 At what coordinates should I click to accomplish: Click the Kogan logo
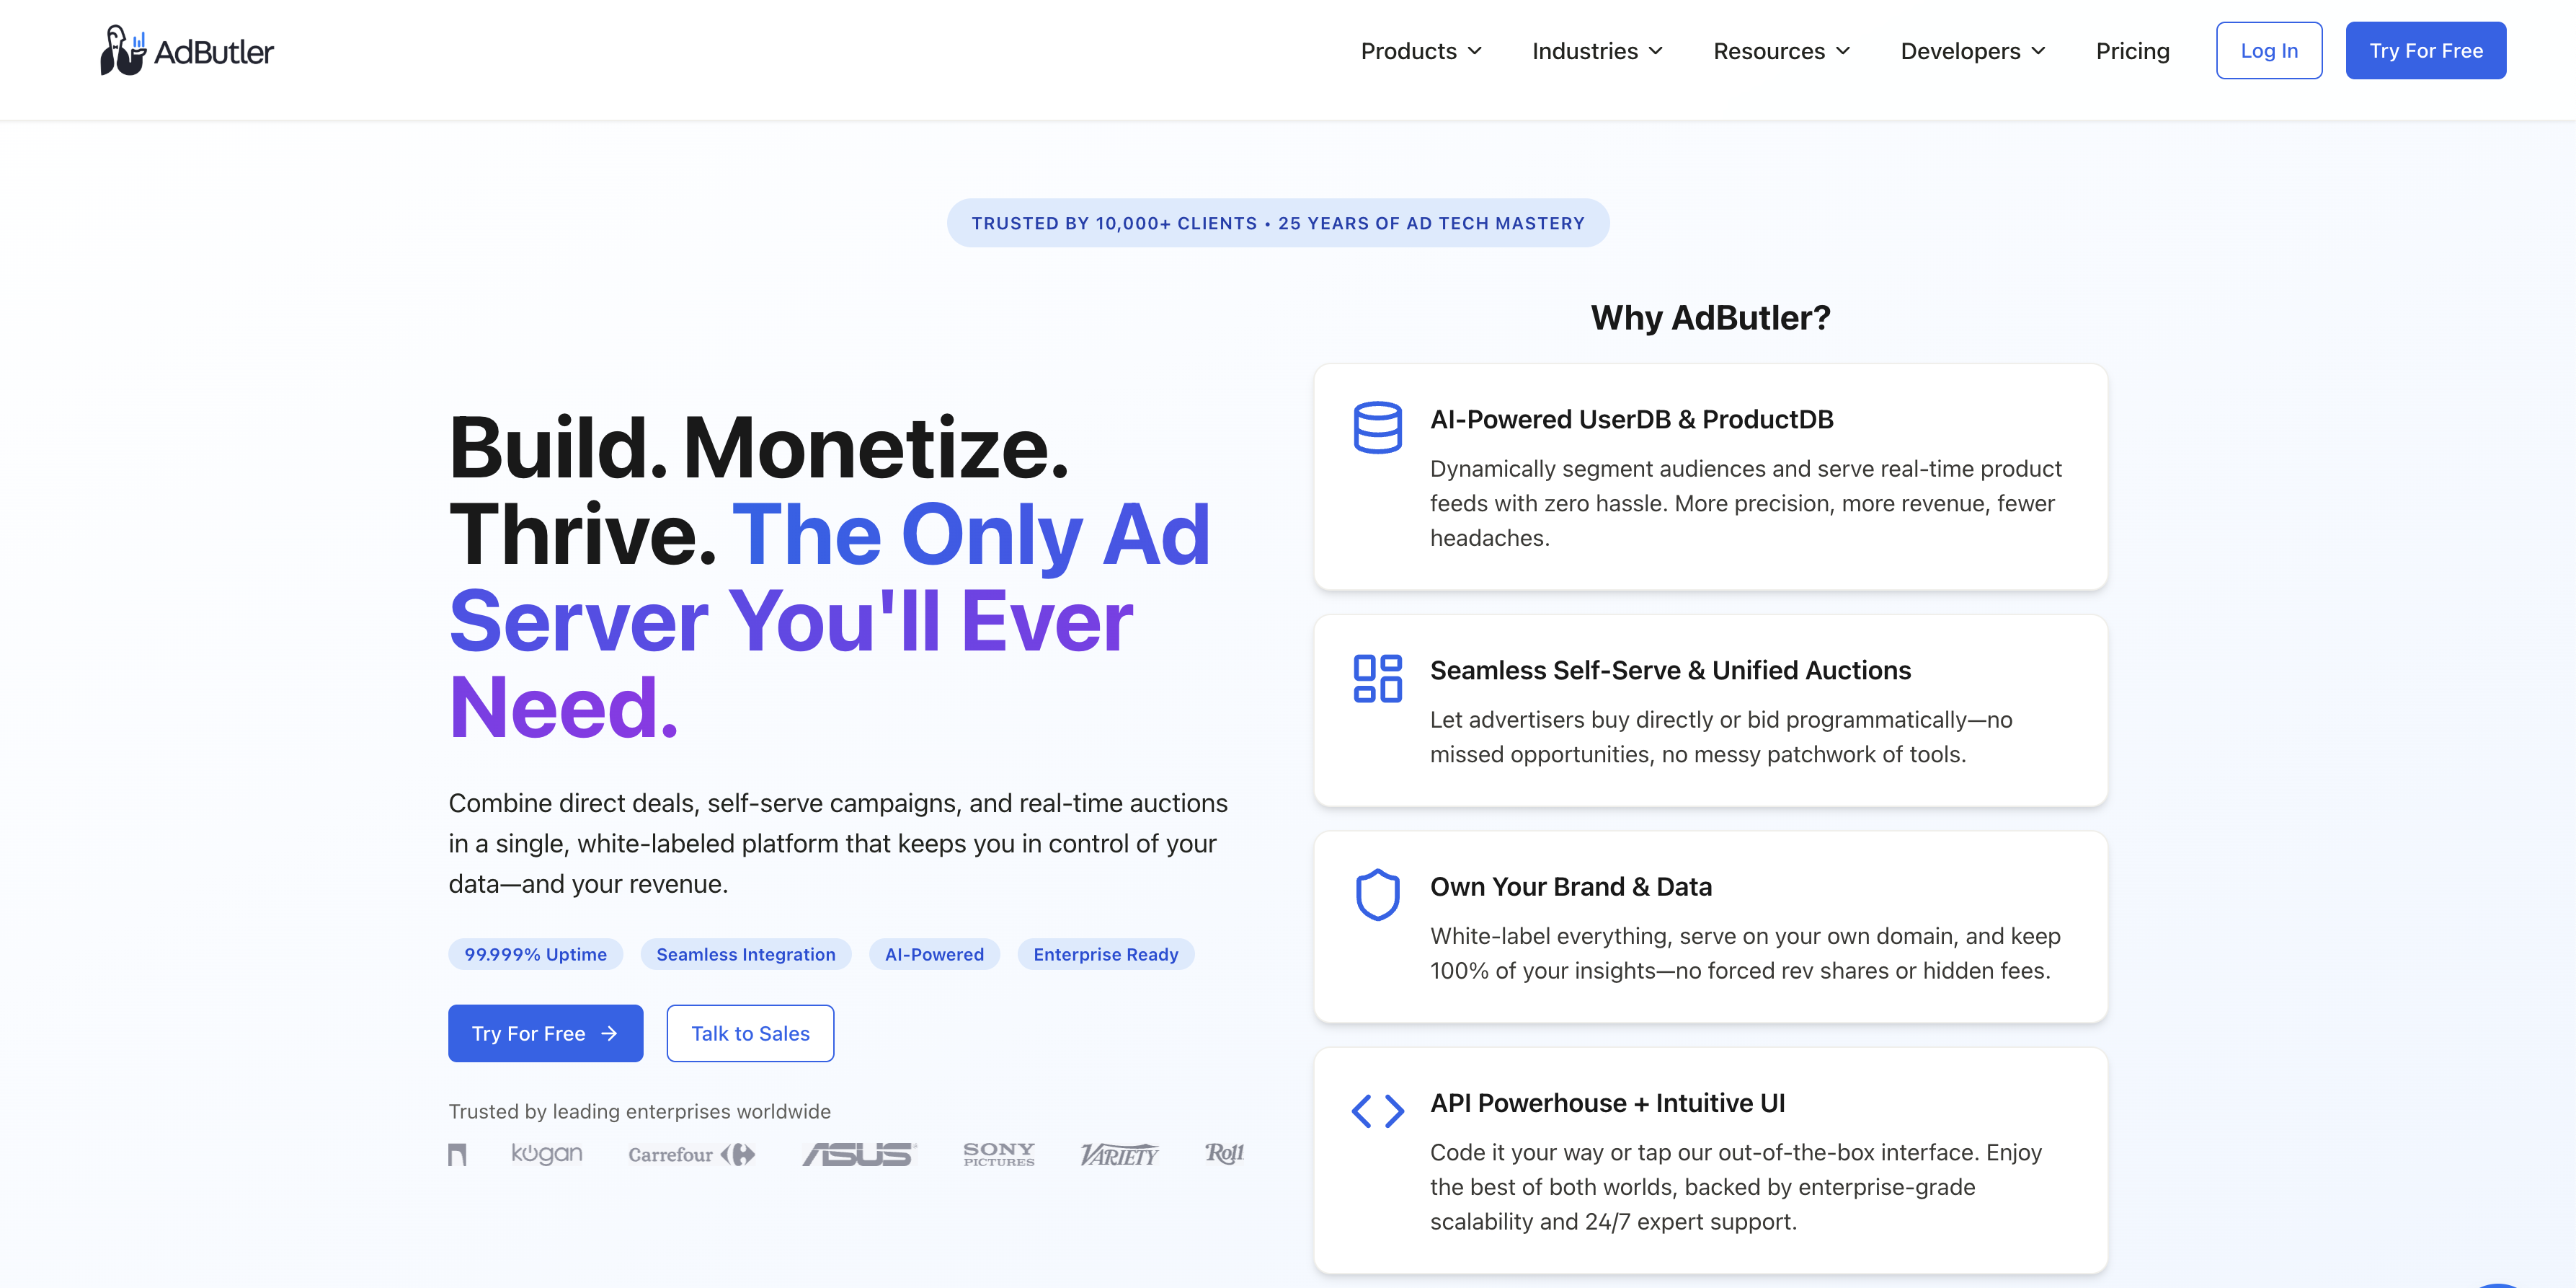point(546,1154)
